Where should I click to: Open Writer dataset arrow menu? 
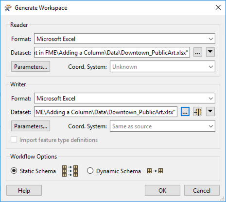210,112
